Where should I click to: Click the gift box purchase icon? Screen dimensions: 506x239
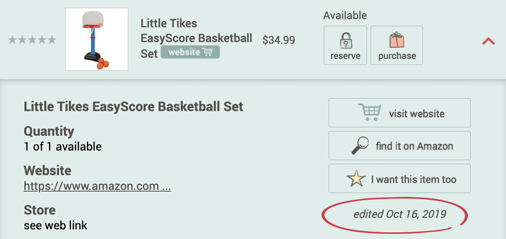[x=397, y=39]
